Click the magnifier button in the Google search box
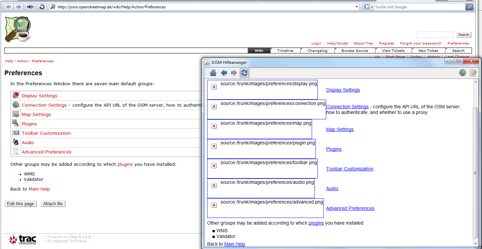Screen dimensions: 482x249 click(469, 7)
